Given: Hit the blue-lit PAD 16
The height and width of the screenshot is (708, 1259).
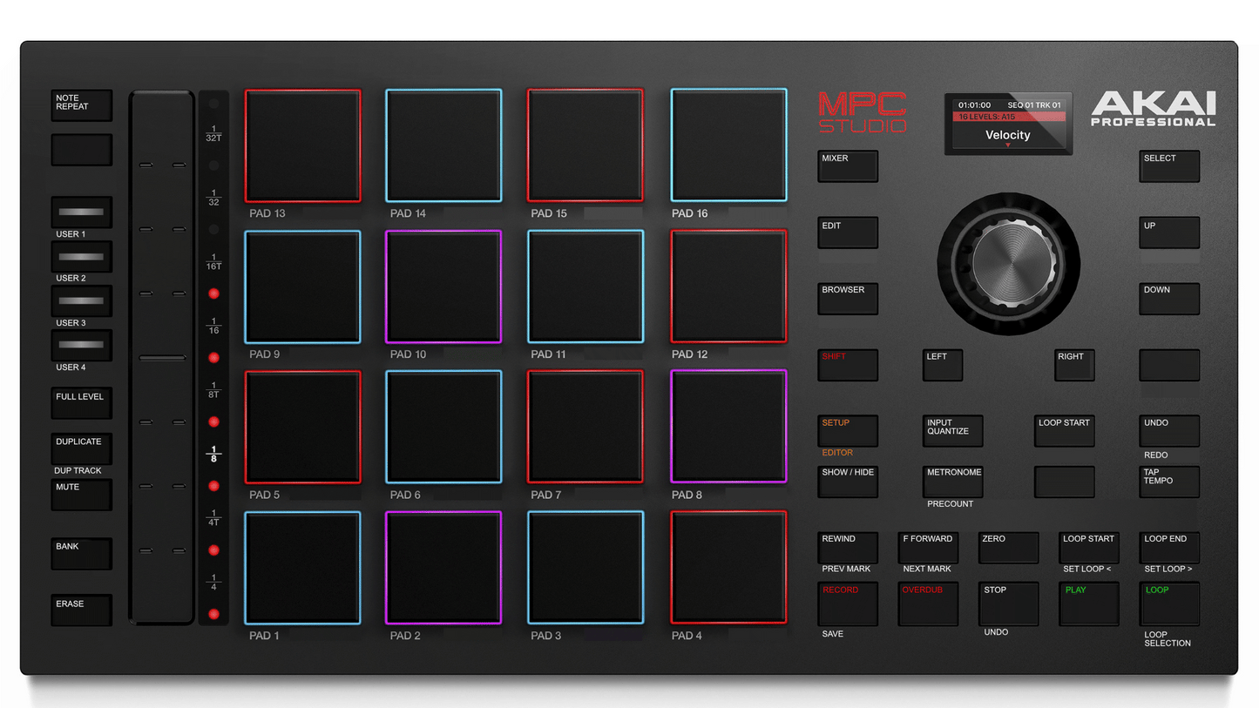Looking at the screenshot, I should [728, 145].
